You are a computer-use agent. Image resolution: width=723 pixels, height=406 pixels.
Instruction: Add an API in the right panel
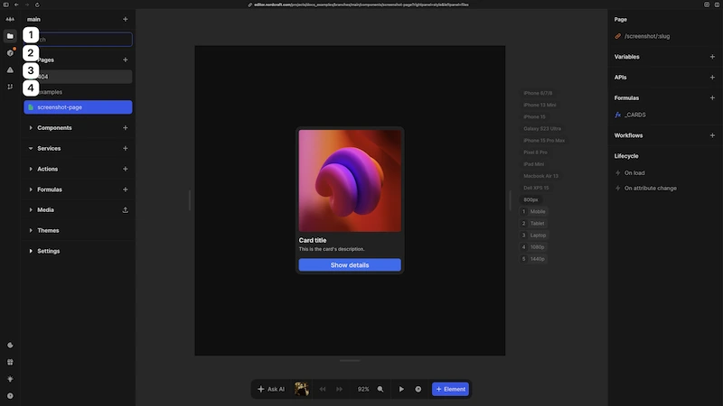click(712, 78)
